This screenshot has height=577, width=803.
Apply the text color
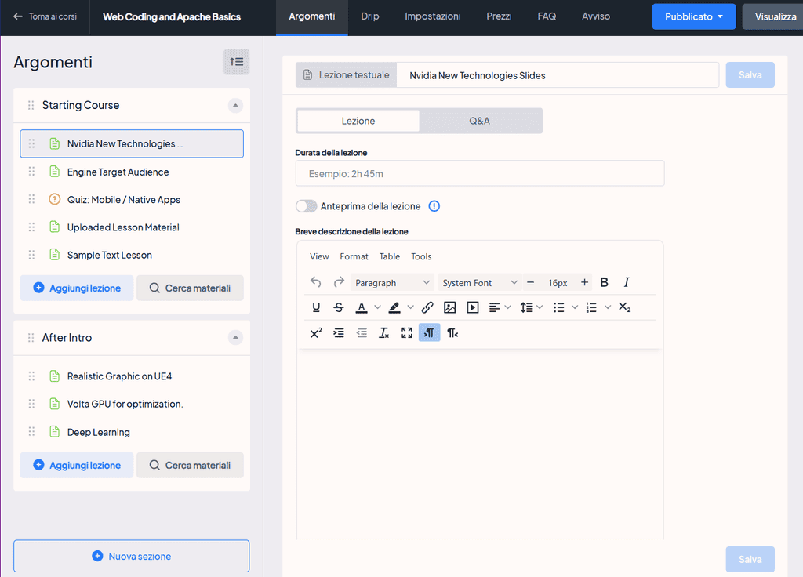(x=362, y=307)
